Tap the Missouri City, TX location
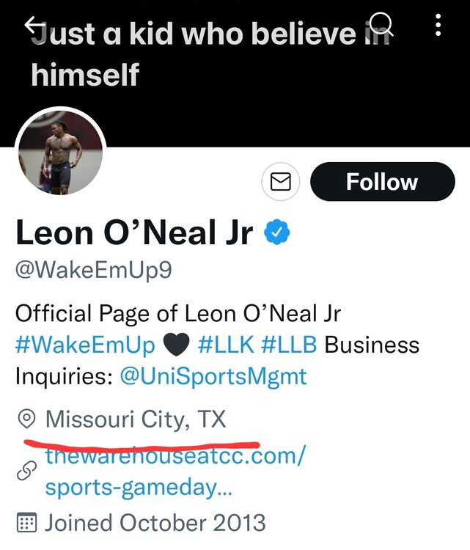This screenshot has height=550, width=470. point(136,420)
